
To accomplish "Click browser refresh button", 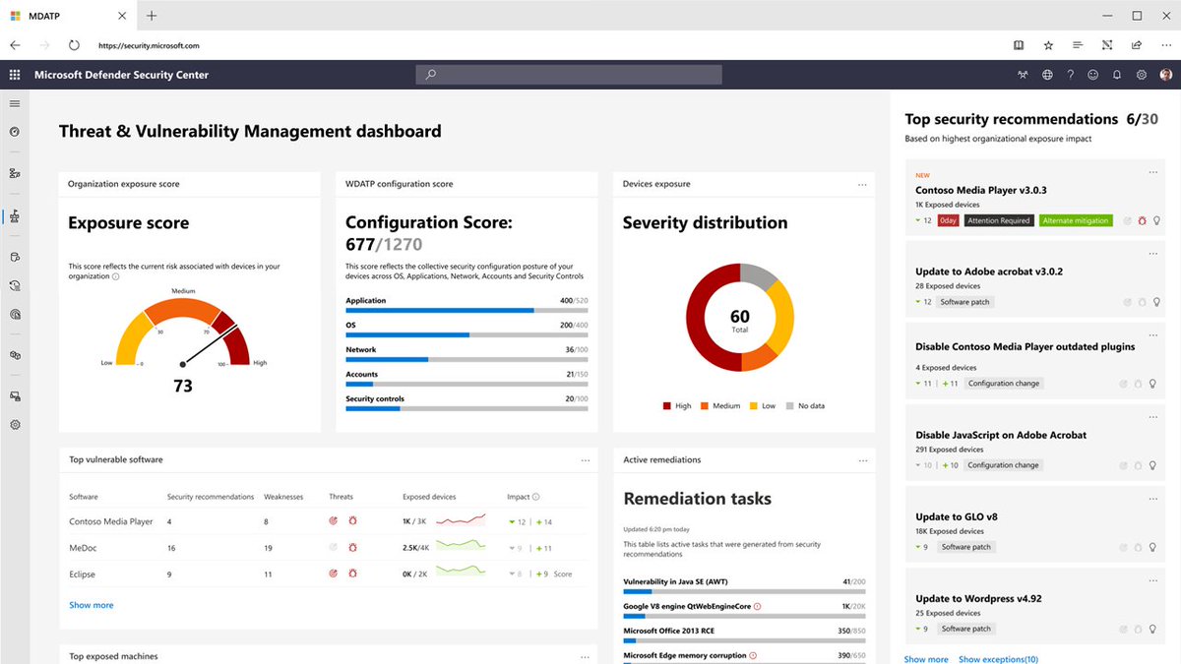I will point(74,45).
